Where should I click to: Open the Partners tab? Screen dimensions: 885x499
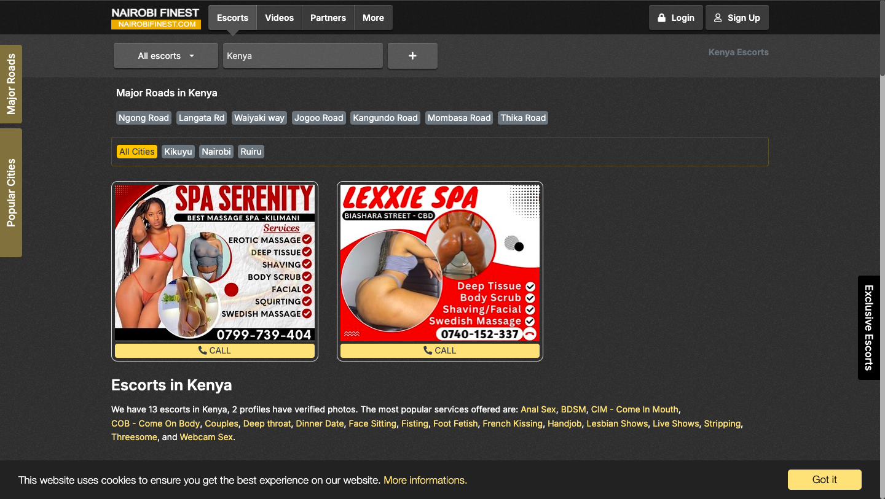tap(328, 18)
